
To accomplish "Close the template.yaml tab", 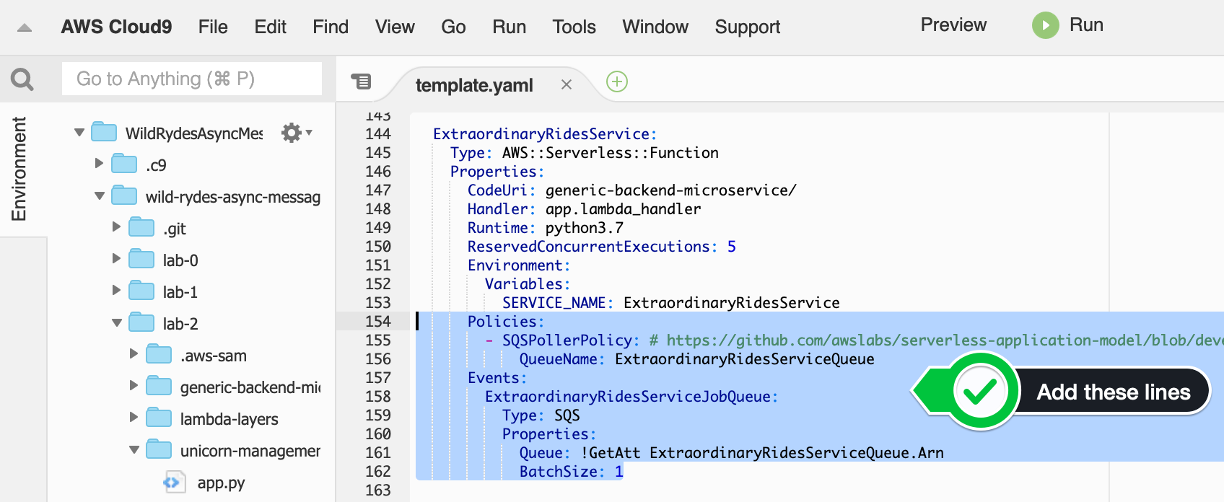I will point(567,84).
